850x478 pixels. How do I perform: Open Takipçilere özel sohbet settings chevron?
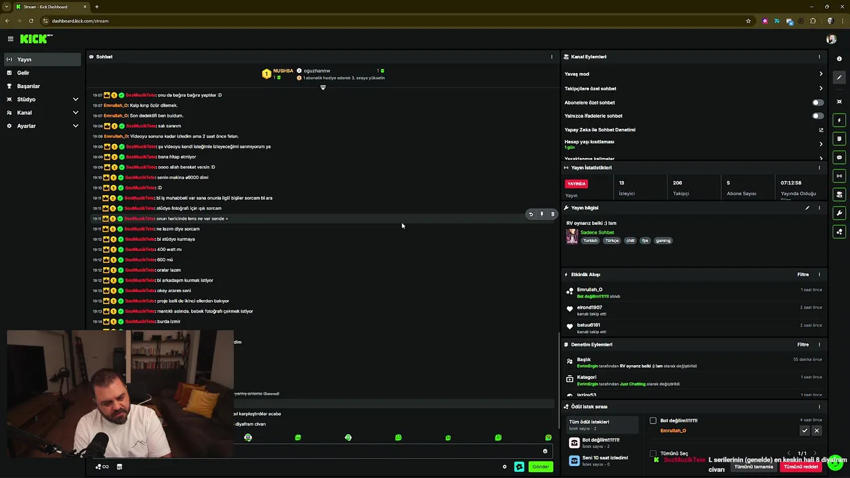821,88
